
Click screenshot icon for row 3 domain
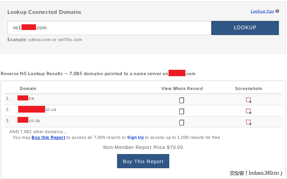pos(248,122)
